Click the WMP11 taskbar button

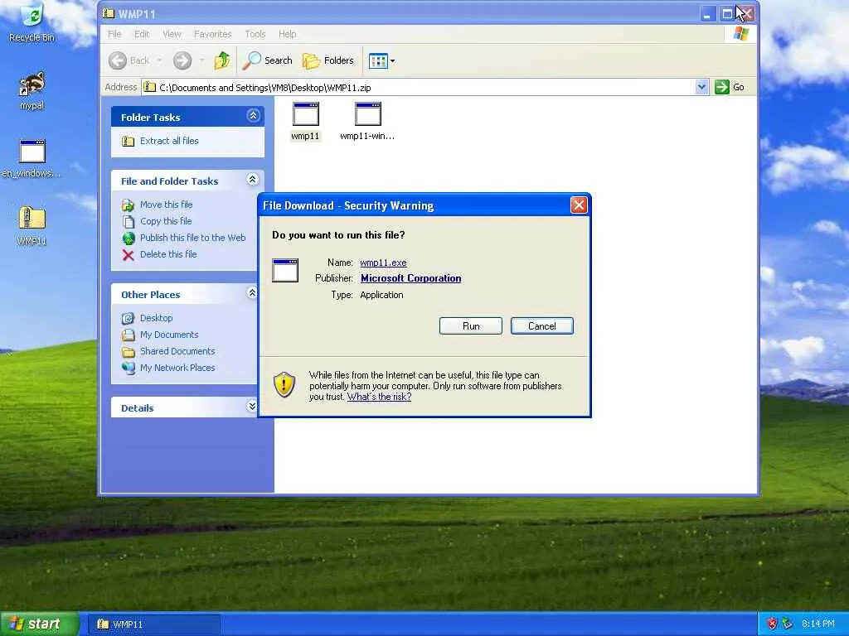pos(155,624)
